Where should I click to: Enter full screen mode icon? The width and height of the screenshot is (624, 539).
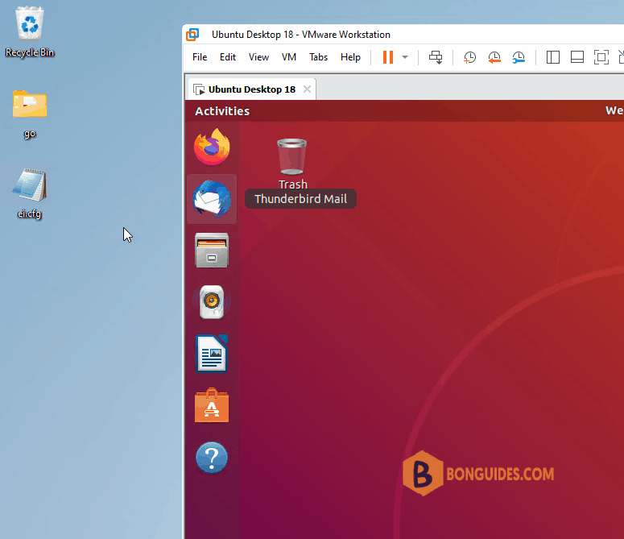click(601, 57)
